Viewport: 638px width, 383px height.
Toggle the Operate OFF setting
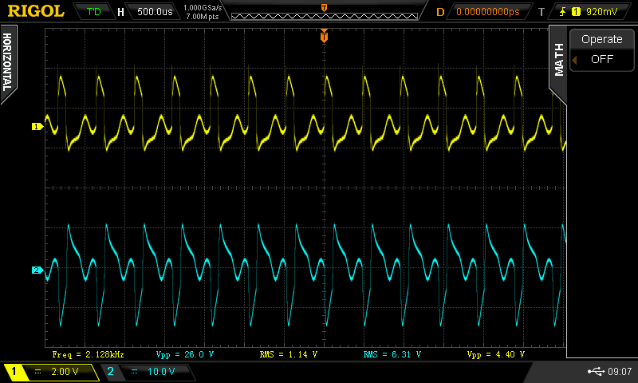[x=602, y=59]
